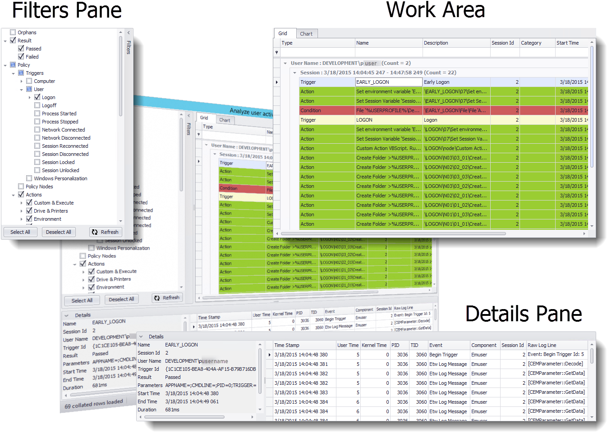Collapse the Details pane chevron
The width and height of the screenshot is (607, 433).
(141, 337)
